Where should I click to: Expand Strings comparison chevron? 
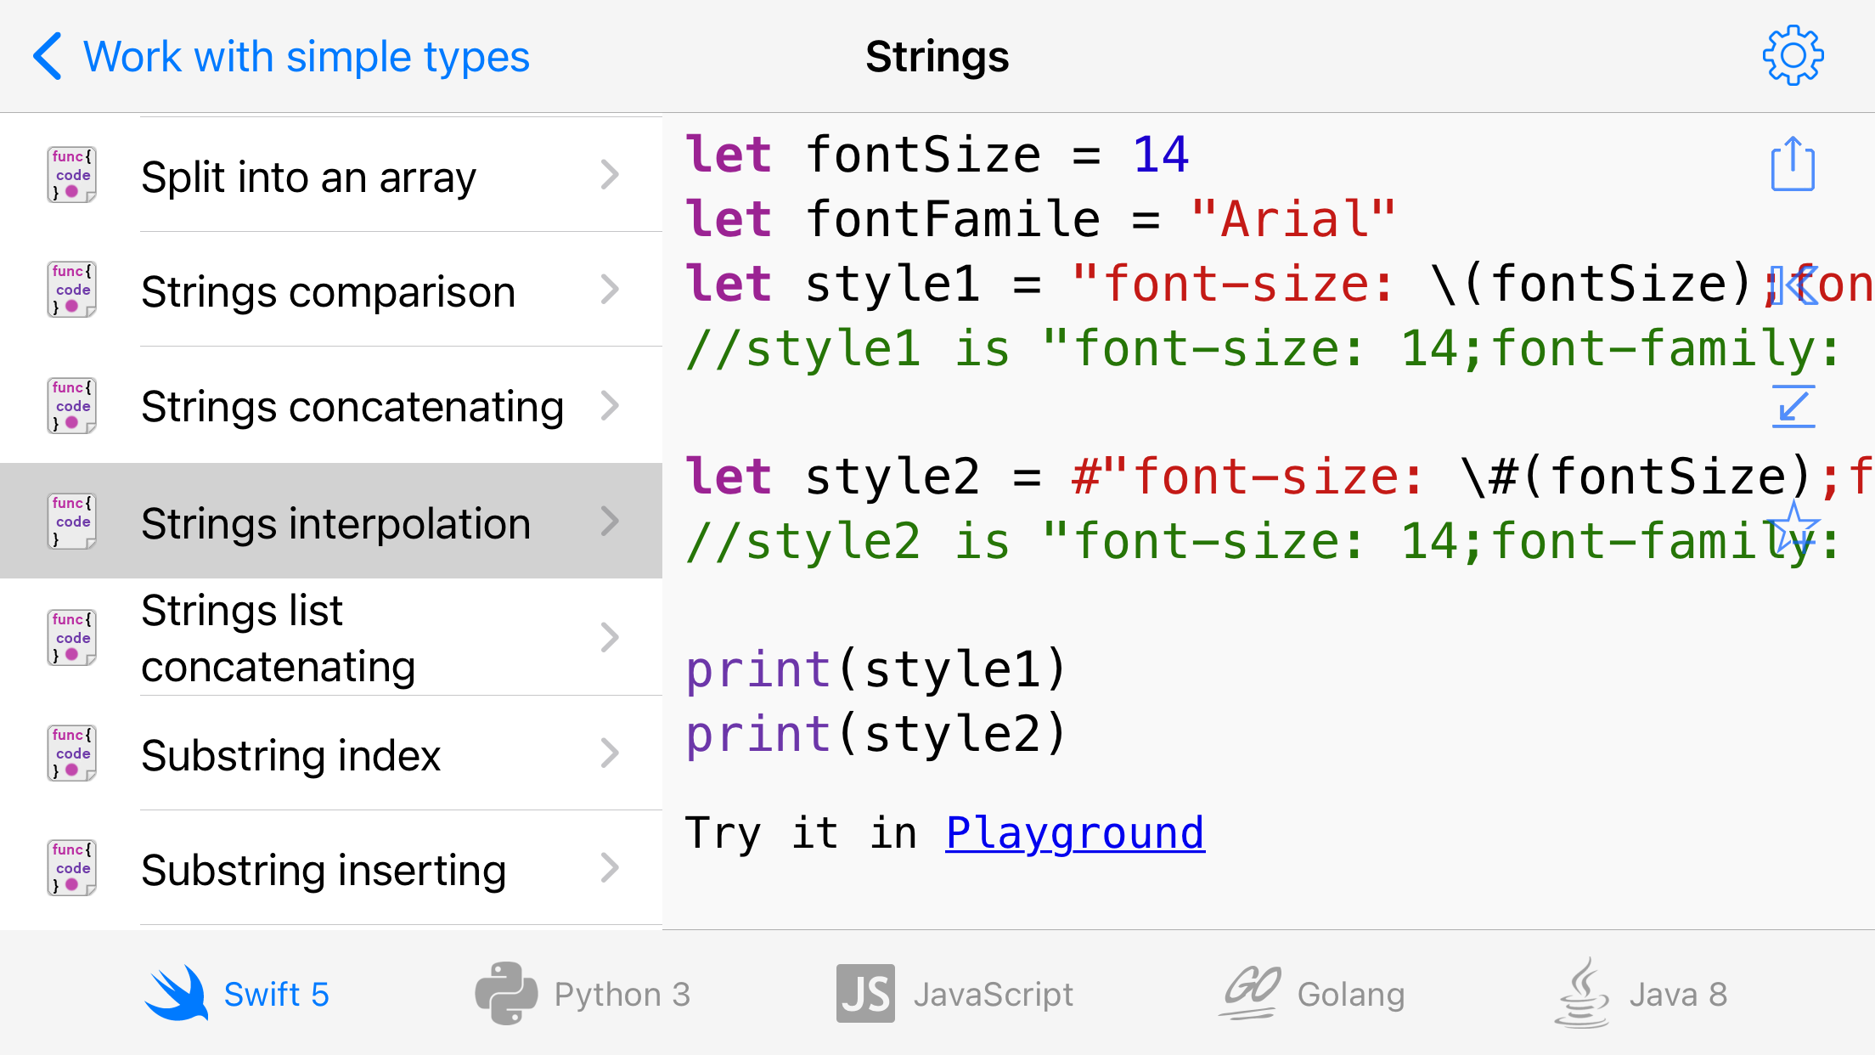pos(610,289)
